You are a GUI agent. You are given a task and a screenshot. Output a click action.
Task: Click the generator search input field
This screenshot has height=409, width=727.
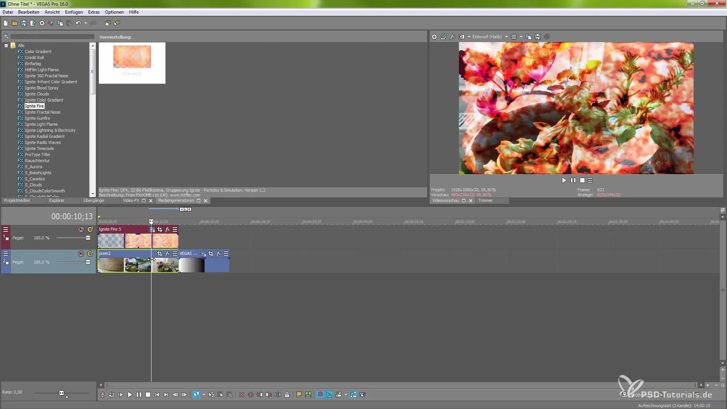click(52, 37)
